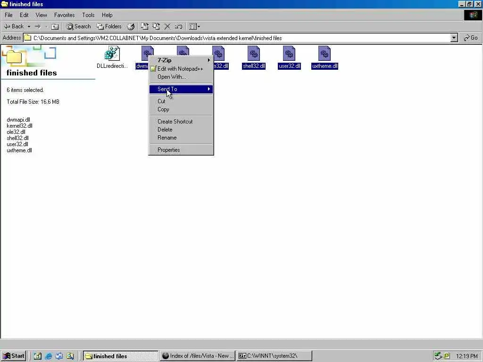Launch Internet Explorer from Quick Launch
This screenshot has width=483, height=362.
tap(49, 356)
